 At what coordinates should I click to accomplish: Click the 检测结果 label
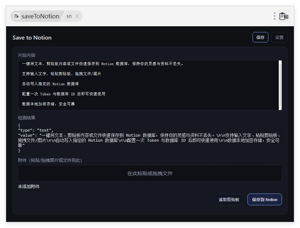pyautogui.click(x=27, y=118)
